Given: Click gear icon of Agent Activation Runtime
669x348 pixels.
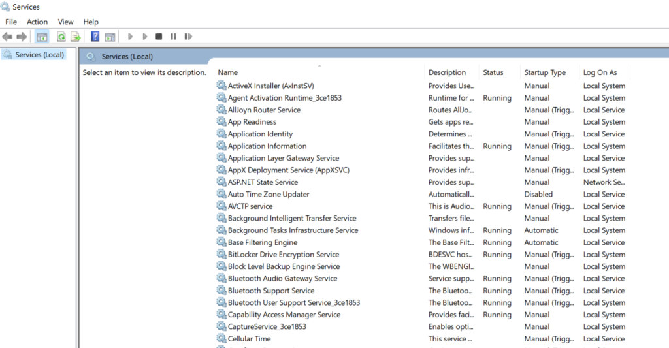Looking at the screenshot, I should 221,97.
